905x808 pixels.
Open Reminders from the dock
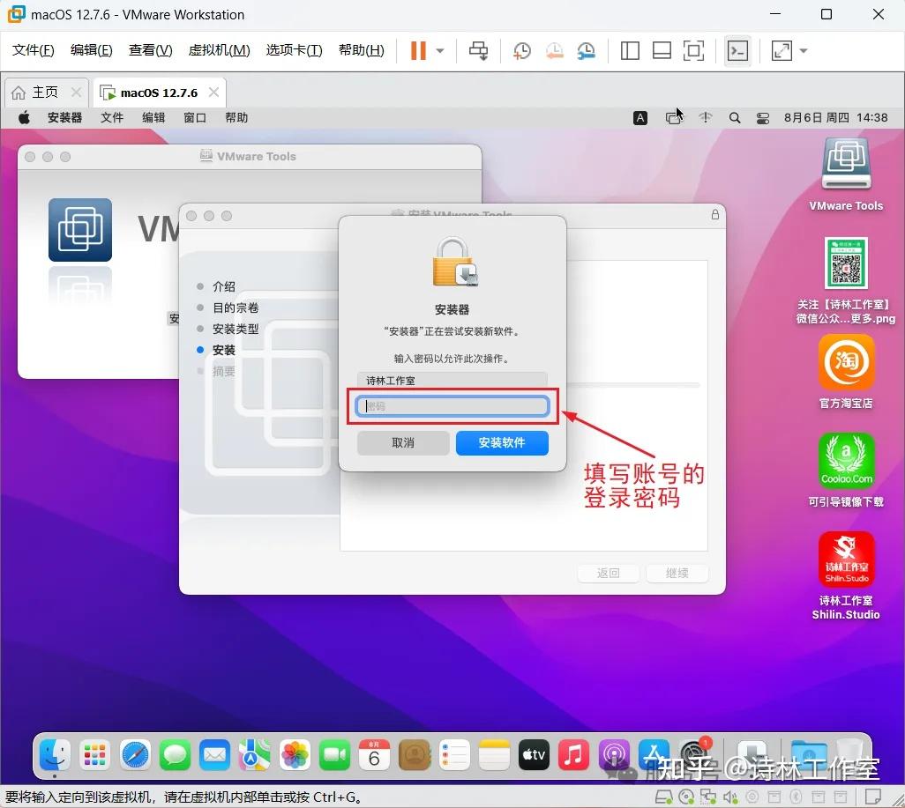pos(454,754)
